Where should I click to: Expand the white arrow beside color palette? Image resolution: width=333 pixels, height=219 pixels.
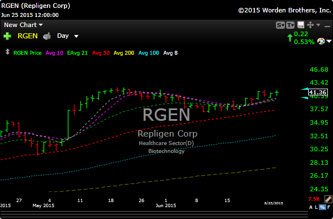tap(329, 41)
